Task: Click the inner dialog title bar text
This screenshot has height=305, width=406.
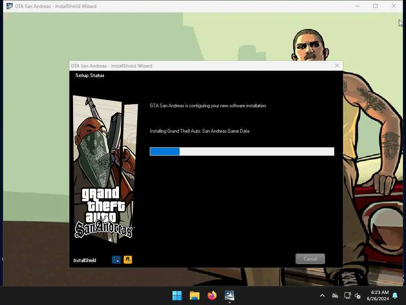Action: tap(111, 66)
